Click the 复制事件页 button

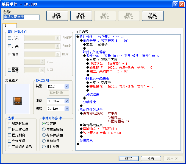(81, 16)
